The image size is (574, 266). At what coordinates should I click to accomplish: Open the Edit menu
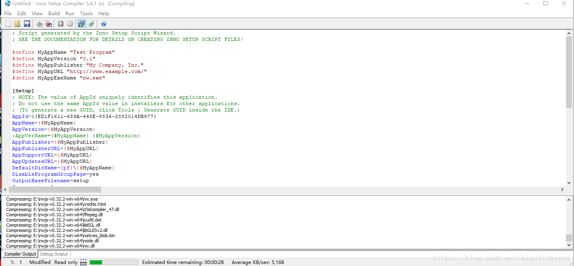tap(22, 13)
